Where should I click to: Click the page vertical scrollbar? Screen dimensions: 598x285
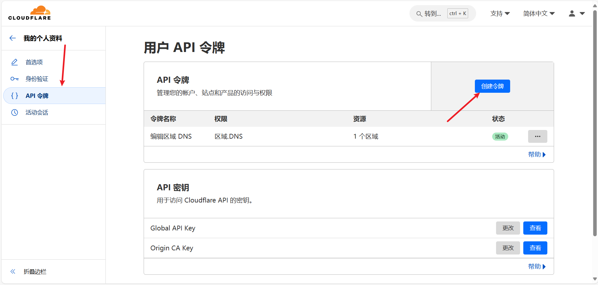click(x=595, y=124)
